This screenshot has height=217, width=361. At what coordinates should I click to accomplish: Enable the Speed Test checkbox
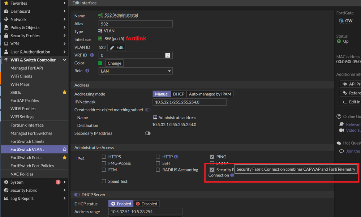[104, 181]
